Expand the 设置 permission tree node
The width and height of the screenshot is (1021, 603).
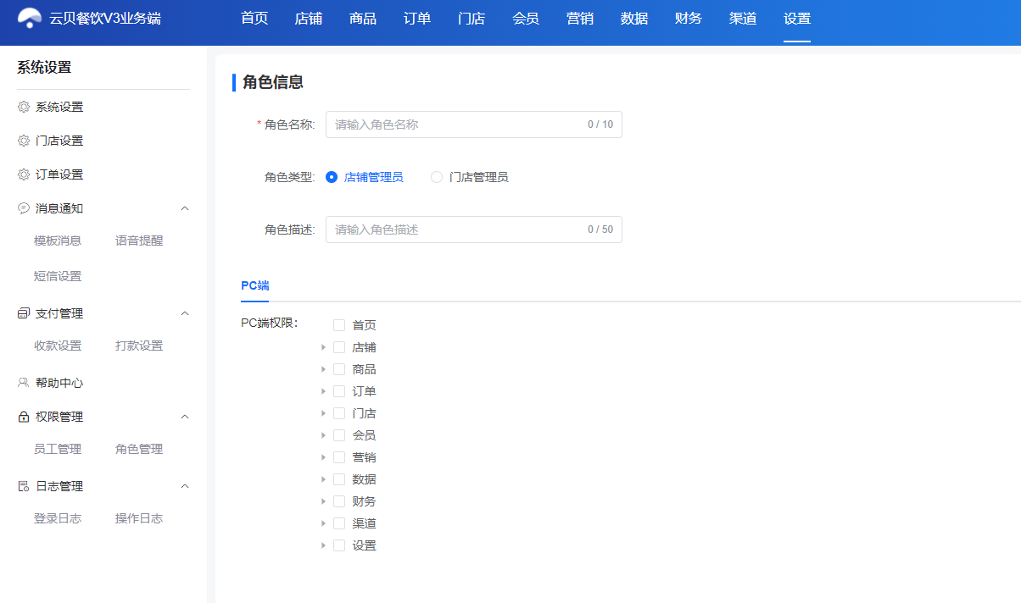323,545
